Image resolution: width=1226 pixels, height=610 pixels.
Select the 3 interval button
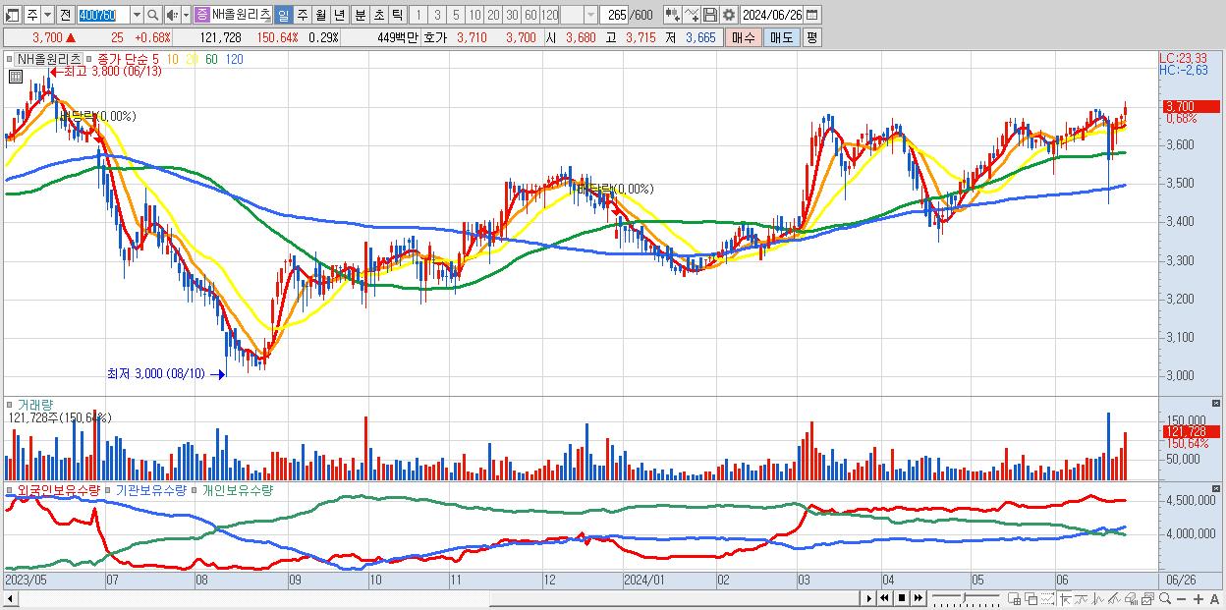point(437,15)
